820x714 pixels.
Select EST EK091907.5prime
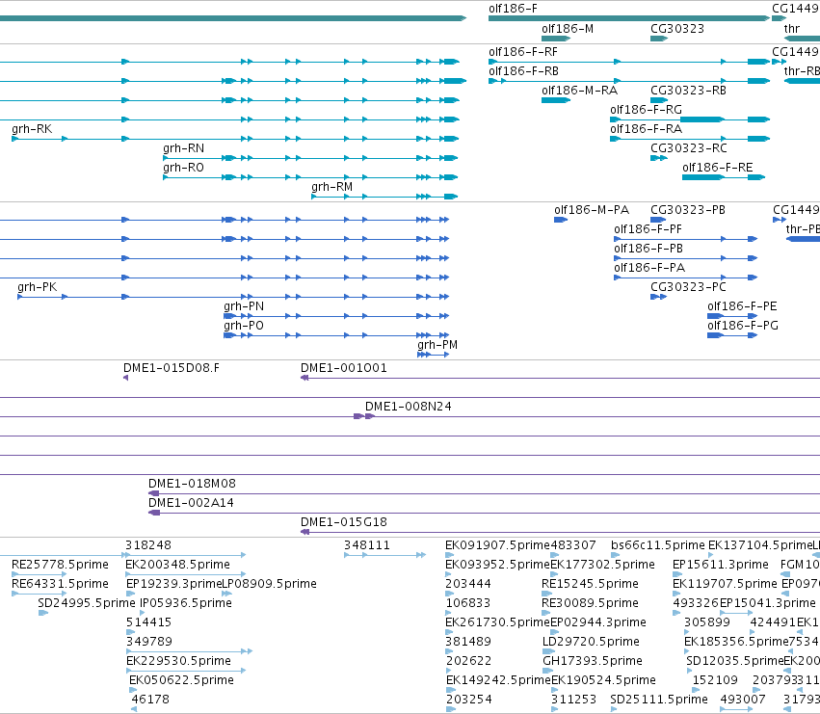click(x=497, y=545)
